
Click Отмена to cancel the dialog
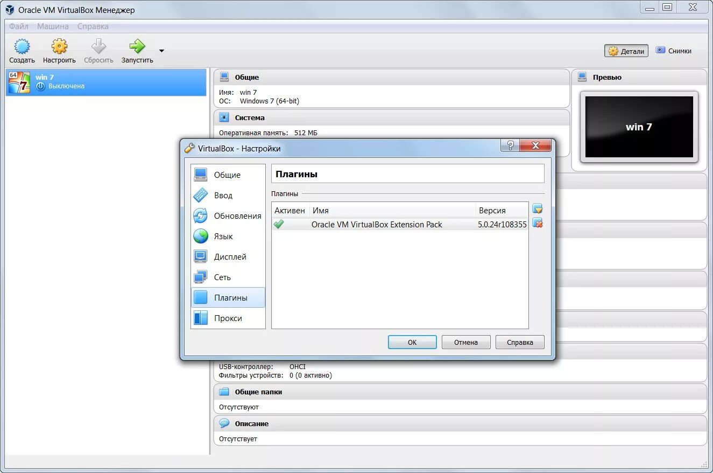point(466,342)
